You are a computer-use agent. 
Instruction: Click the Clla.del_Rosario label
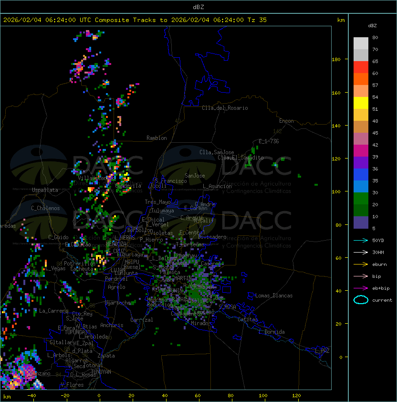click(225, 108)
